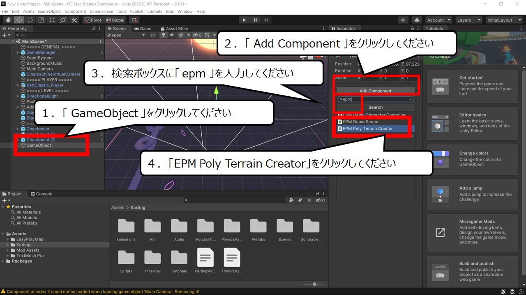
Task: Collapse the Favorites group
Action: point(3,207)
